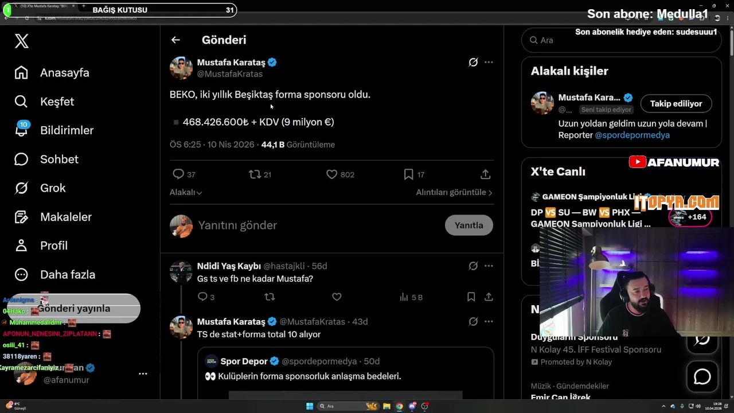
Task: Open Windows Start menu
Action: click(310, 406)
